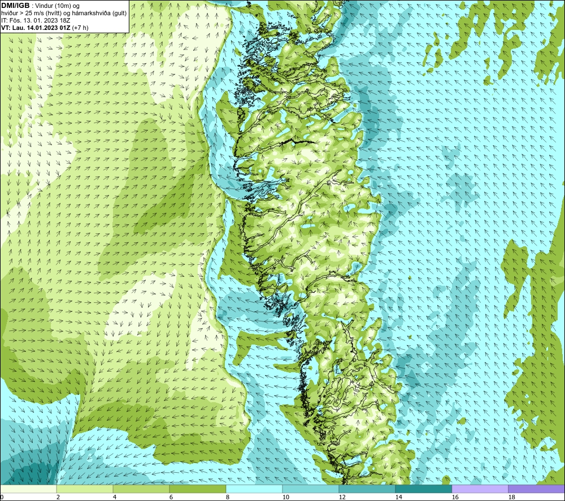Click the scale label '10'
Image resolution: width=565 pixels, height=501 pixels.
pyautogui.click(x=286, y=498)
